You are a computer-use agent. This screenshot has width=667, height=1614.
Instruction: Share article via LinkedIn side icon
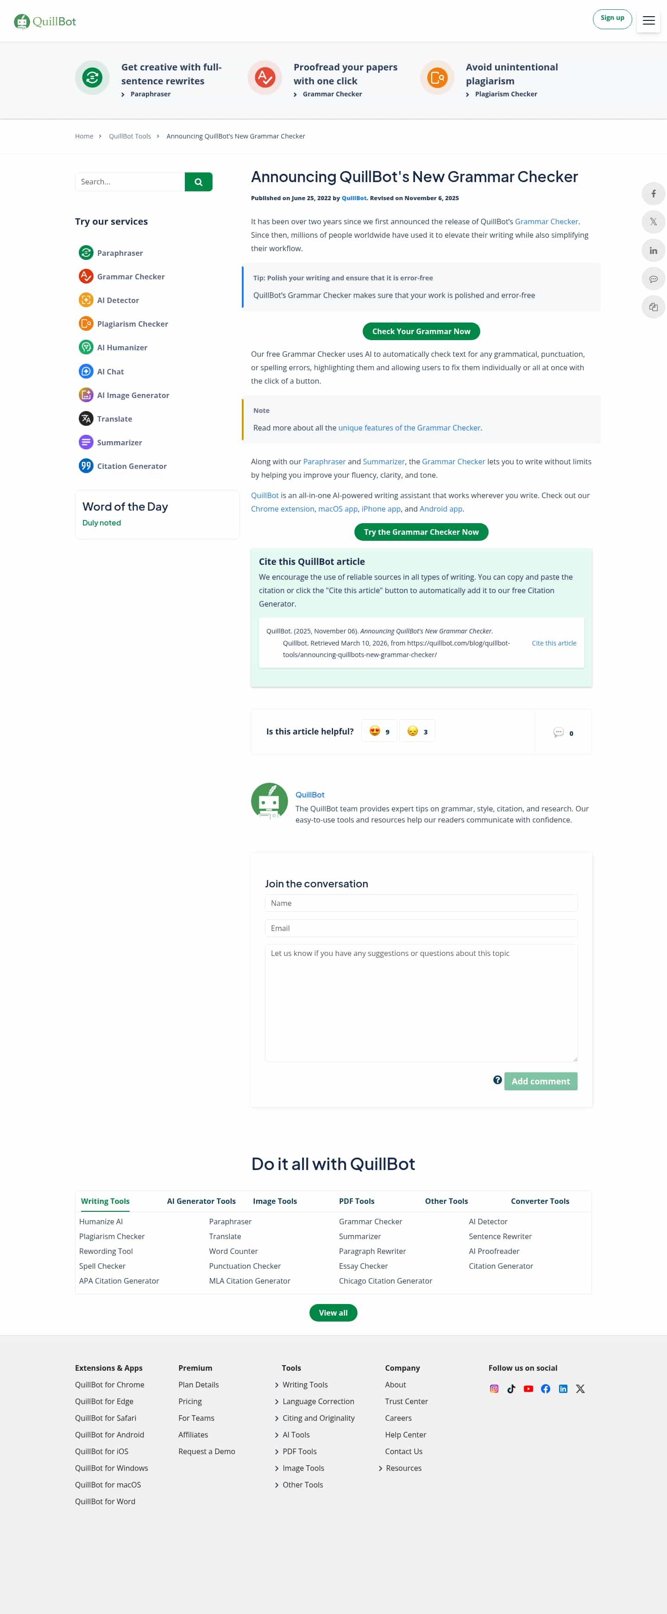[653, 251]
